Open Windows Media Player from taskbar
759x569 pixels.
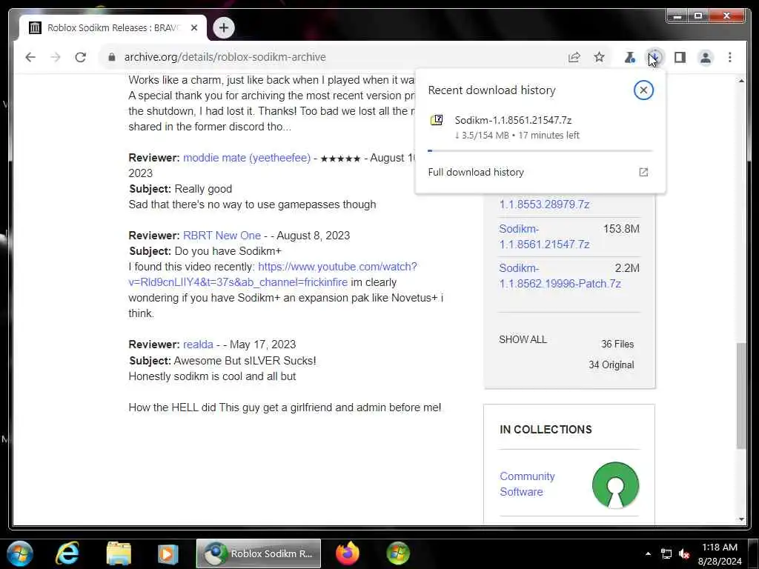(x=168, y=553)
